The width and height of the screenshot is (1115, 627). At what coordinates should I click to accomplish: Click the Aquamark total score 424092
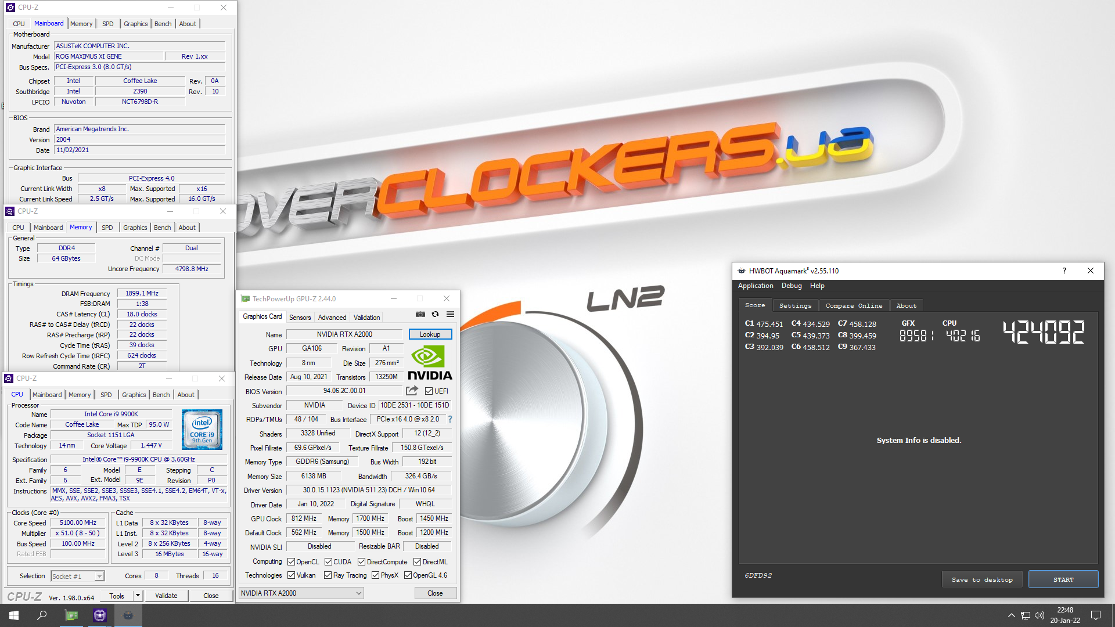[x=1044, y=332]
